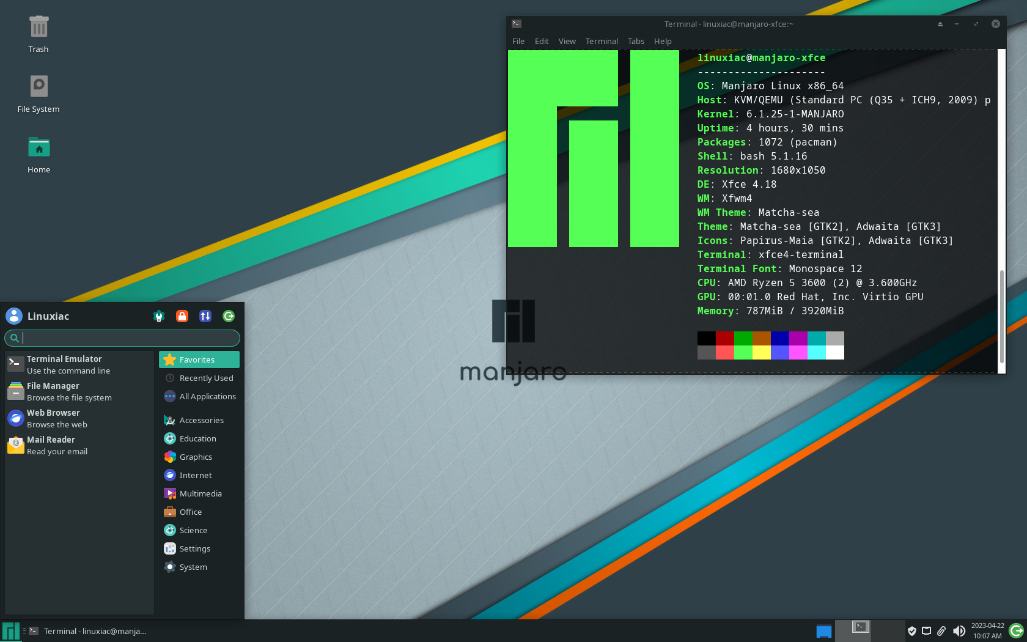Open the Accessories category
1027x642 pixels.
(x=199, y=420)
